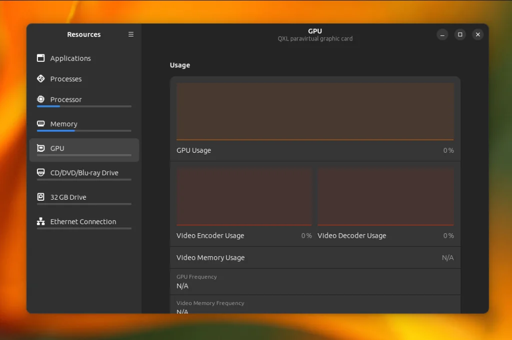Click the Video Decoder Usage graph
512x340 pixels.
pos(385,196)
